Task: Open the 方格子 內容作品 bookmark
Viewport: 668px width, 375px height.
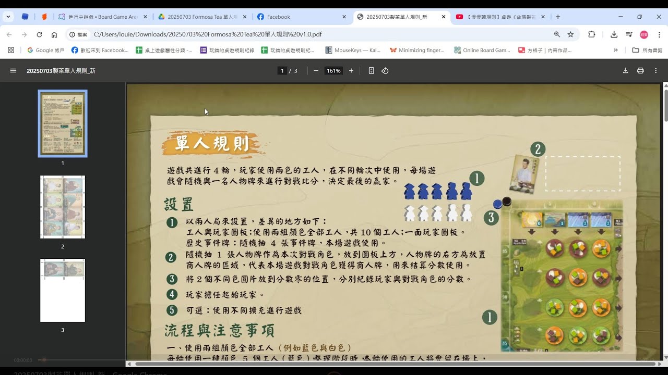Action: tap(545, 50)
